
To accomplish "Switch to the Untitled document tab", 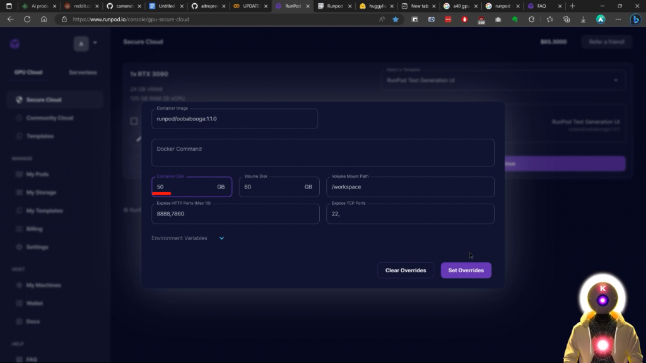I will point(165,6).
